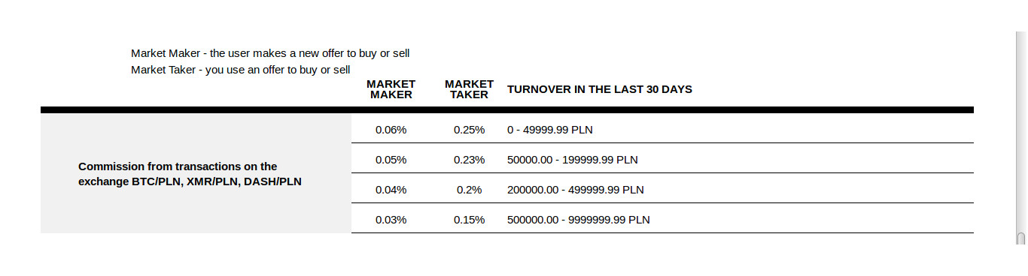Click the Market Taker definition text
This screenshot has height=276, width=1028.
[241, 70]
